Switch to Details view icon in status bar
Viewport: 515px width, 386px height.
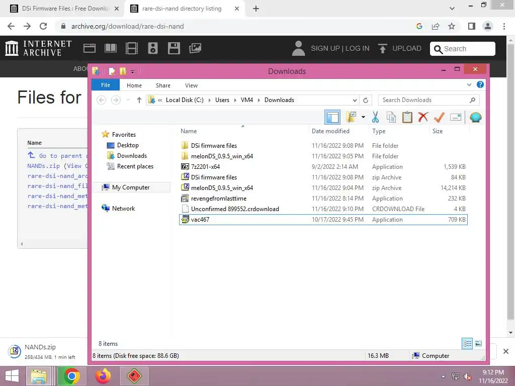tap(467, 344)
